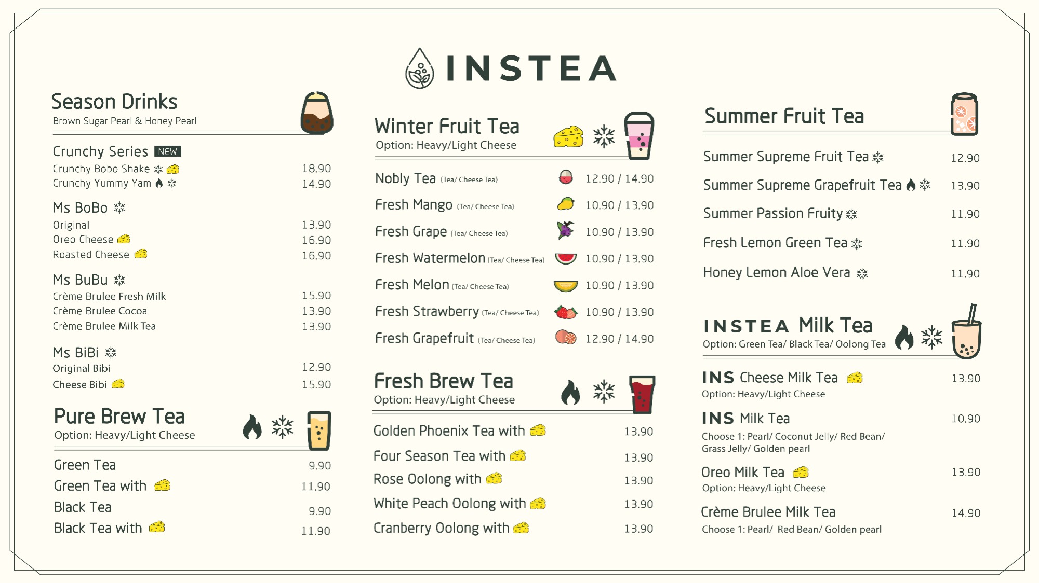This screenshot has width=1039, height=583.
Task: Click the NEW badge beside Crunchy Series
Action: point(167,151)
